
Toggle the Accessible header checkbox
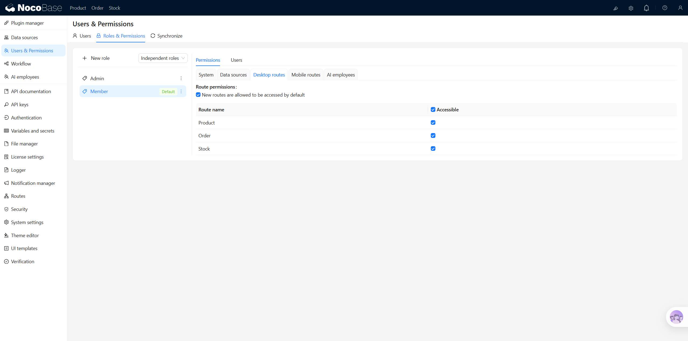433,109
